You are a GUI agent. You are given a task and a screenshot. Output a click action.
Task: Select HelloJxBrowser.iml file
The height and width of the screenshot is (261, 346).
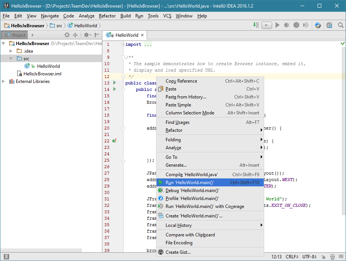[x=42, y=74]
